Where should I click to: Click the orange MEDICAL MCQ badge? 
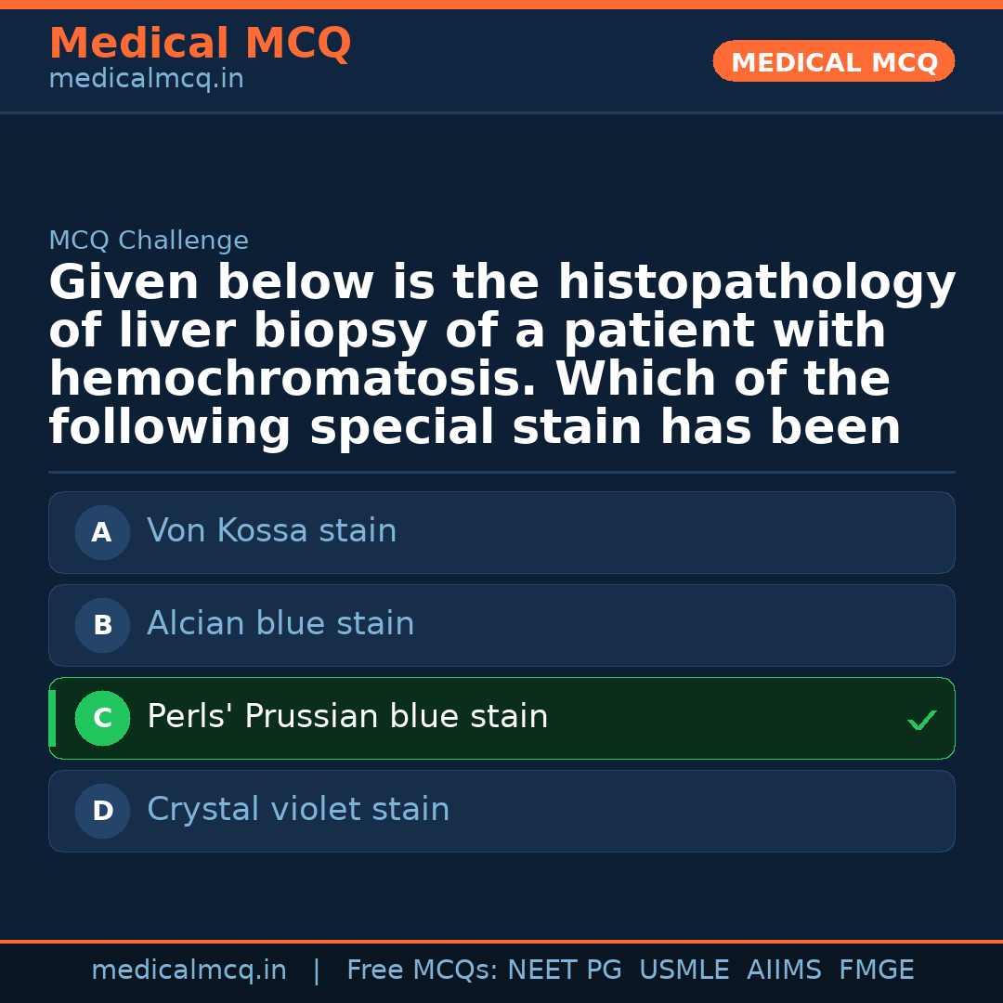pos(834,62)
